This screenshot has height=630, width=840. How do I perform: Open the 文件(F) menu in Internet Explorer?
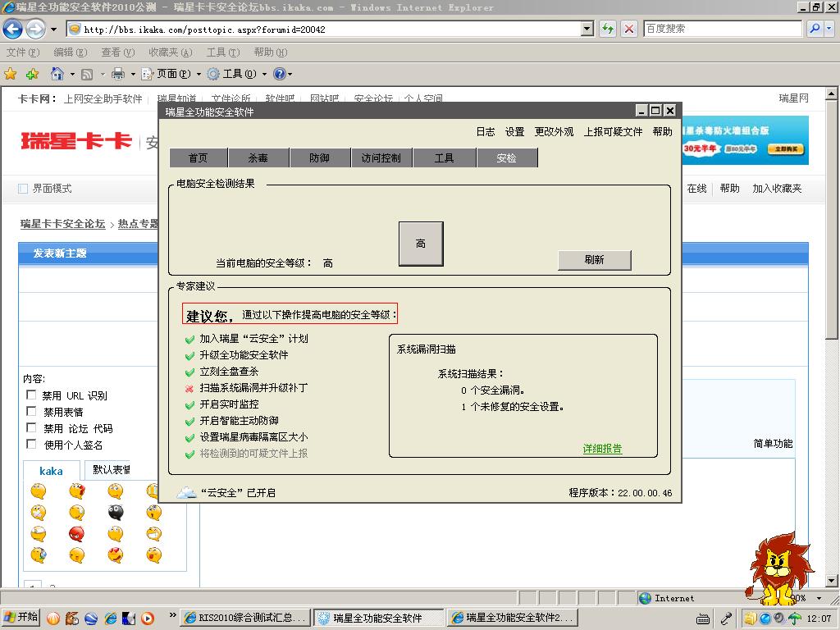pyautogui.click(x=23, y=52)
